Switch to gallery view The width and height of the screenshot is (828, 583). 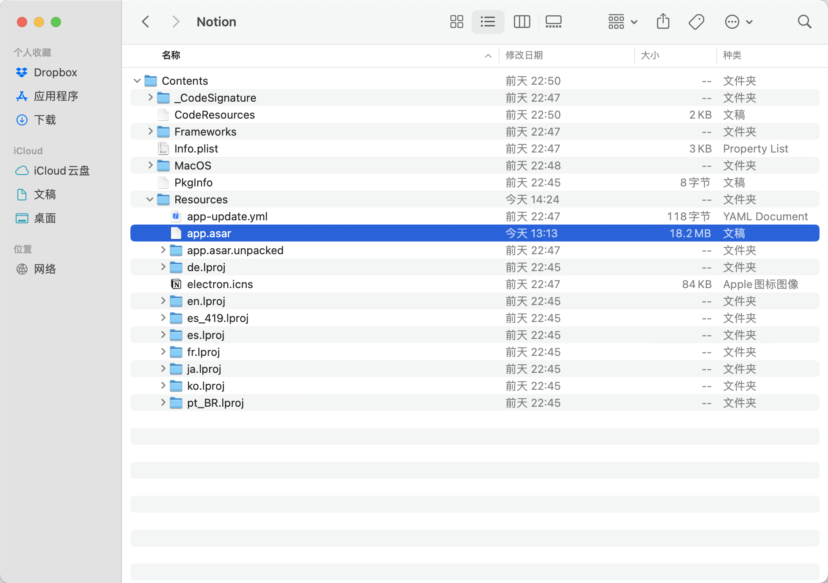(553, 22)
